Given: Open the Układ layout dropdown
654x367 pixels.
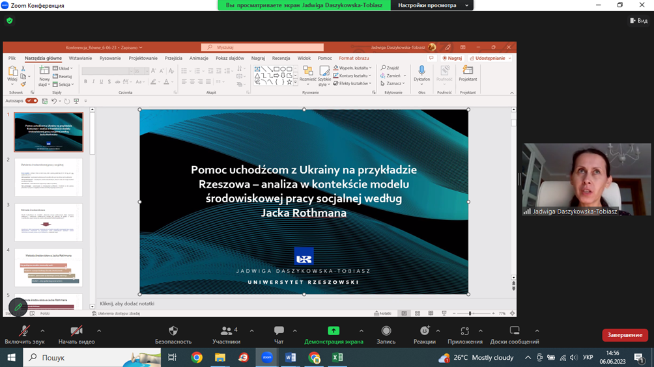Looking at the screenshot, I should (x=63, y=68).
